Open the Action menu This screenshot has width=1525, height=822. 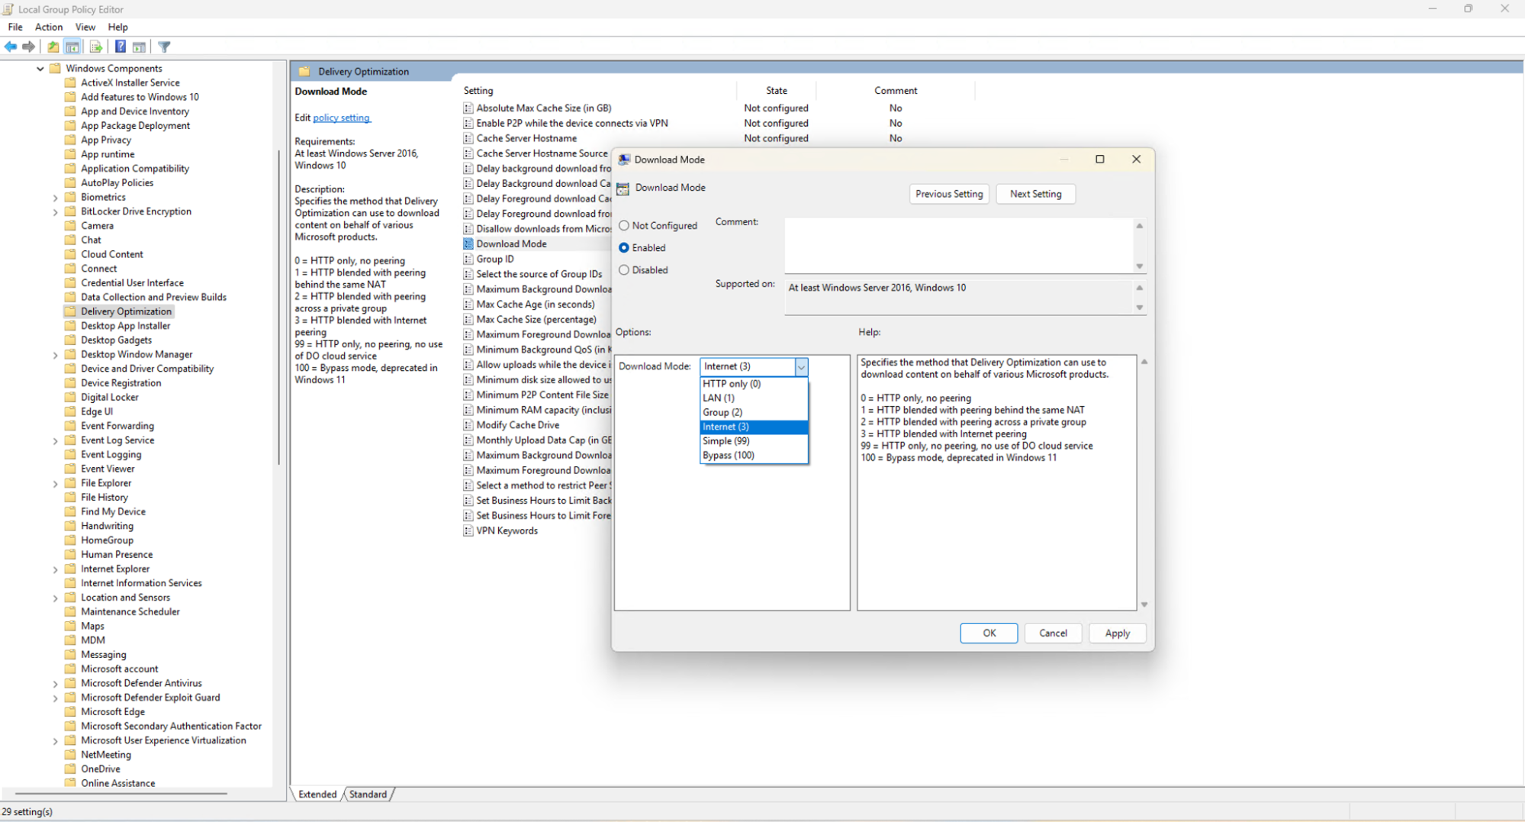[x=48, y=27]
